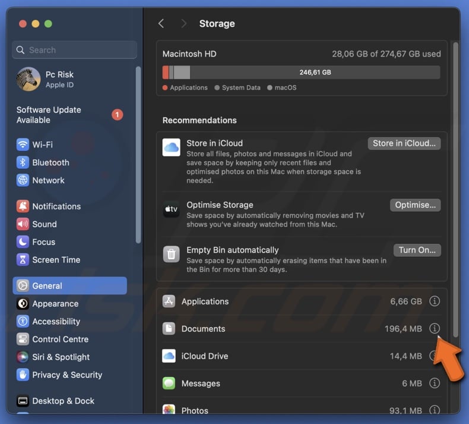Click the Messages app icon
Screen dimensions: 469x424
tap(169, 383)
